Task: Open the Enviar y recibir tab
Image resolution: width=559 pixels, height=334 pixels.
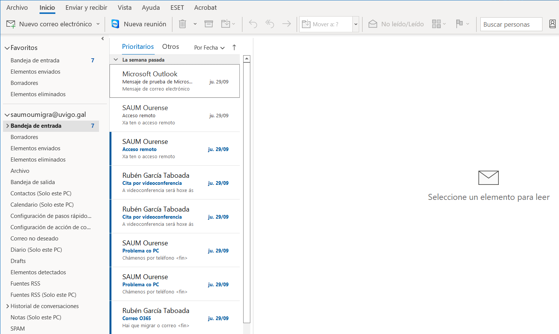Action: point(86,8)
